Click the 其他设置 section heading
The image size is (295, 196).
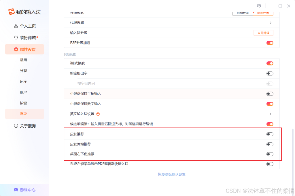coord(70,54)
